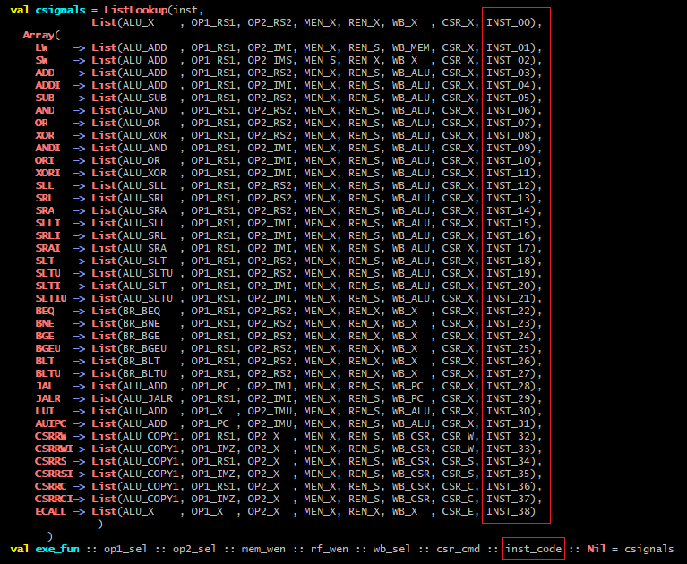Click the SLTIU instruction name
The height and width of the screenshot is (564, 687).
[x=51, y=298]
